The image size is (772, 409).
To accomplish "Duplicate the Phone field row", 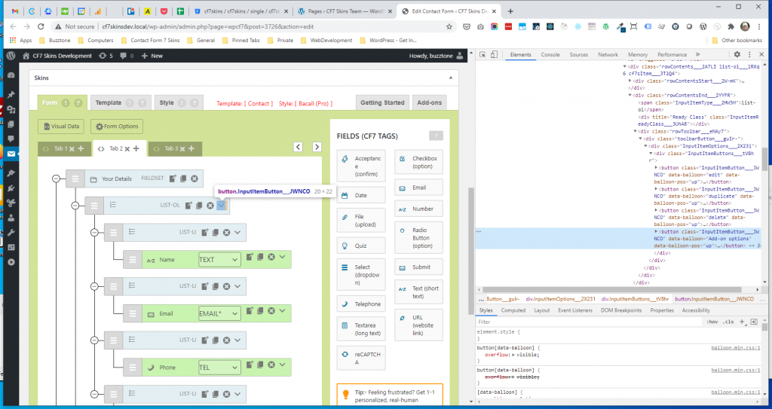I will pyautogui.click(x=260, y=367).
